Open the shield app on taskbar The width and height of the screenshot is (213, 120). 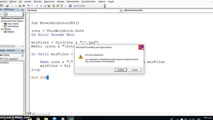pyautogui.click(x=55, y=119)
